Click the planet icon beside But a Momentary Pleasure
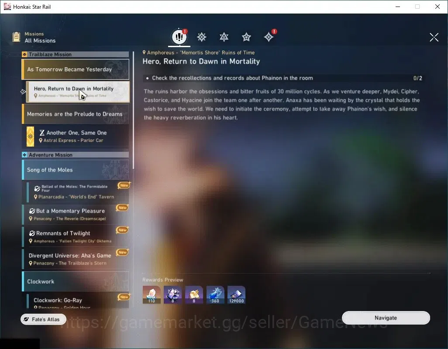 click(x=32, y=211)
